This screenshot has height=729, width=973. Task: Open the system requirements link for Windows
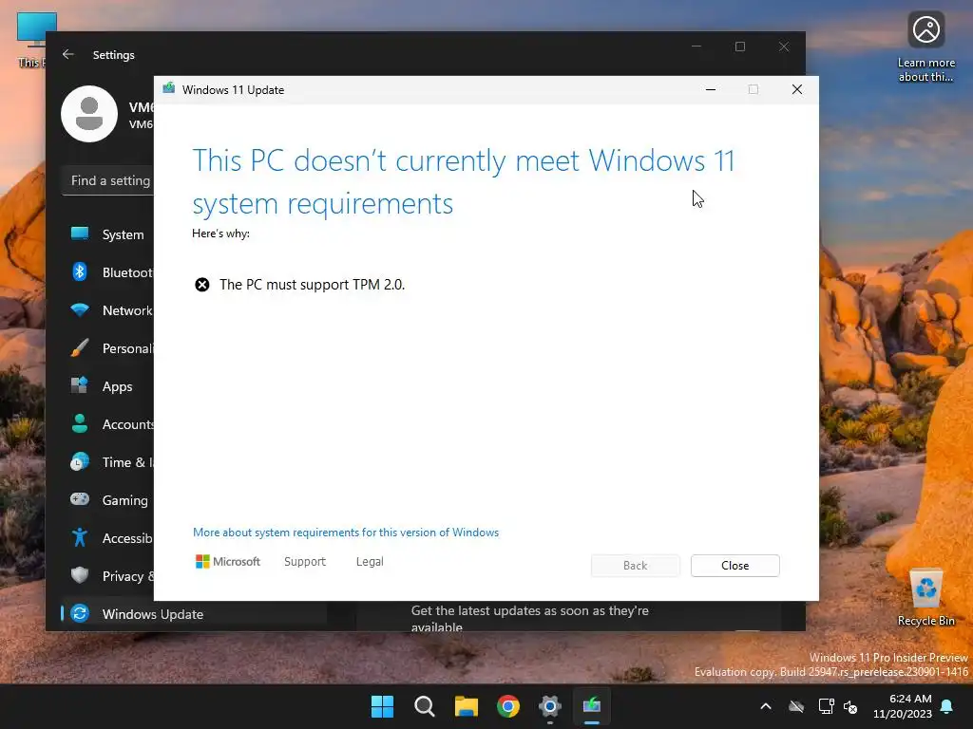346,533
